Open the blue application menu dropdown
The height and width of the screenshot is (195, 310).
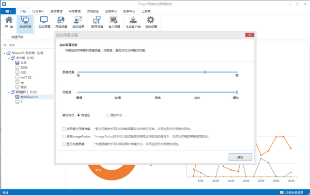click(x=8, y=11)
